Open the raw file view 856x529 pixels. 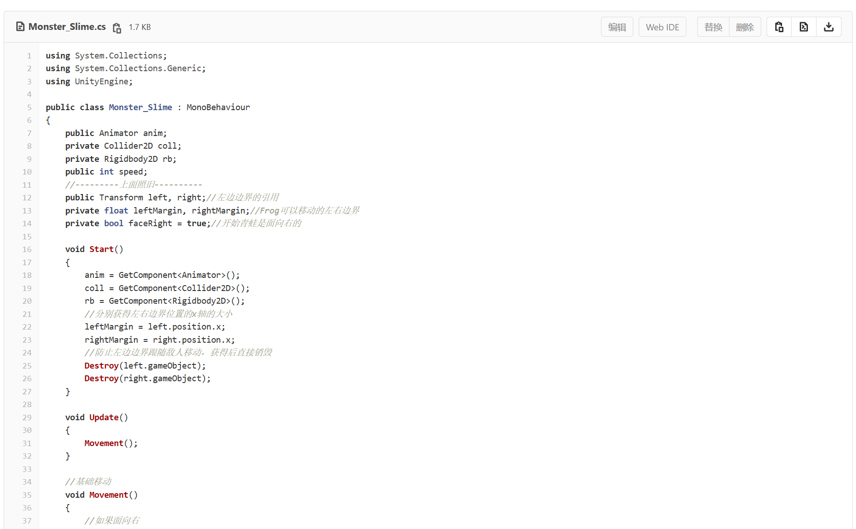click(803, 27)
